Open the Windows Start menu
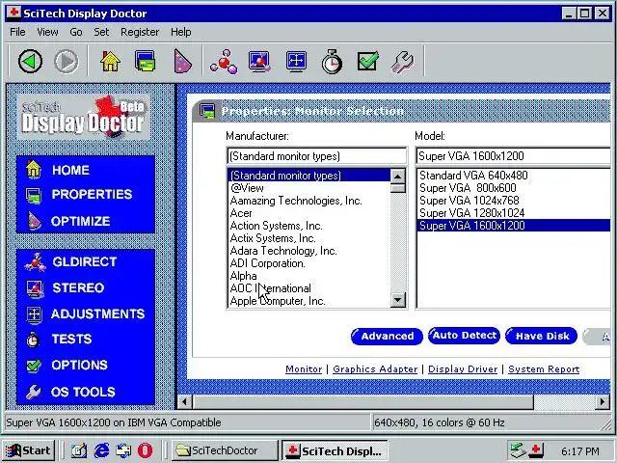This screenshot has width=617, height=463. [29, 450]
